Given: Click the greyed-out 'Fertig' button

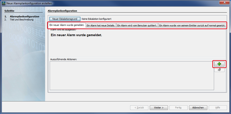Looking at the screenshot, I should 178,108.
